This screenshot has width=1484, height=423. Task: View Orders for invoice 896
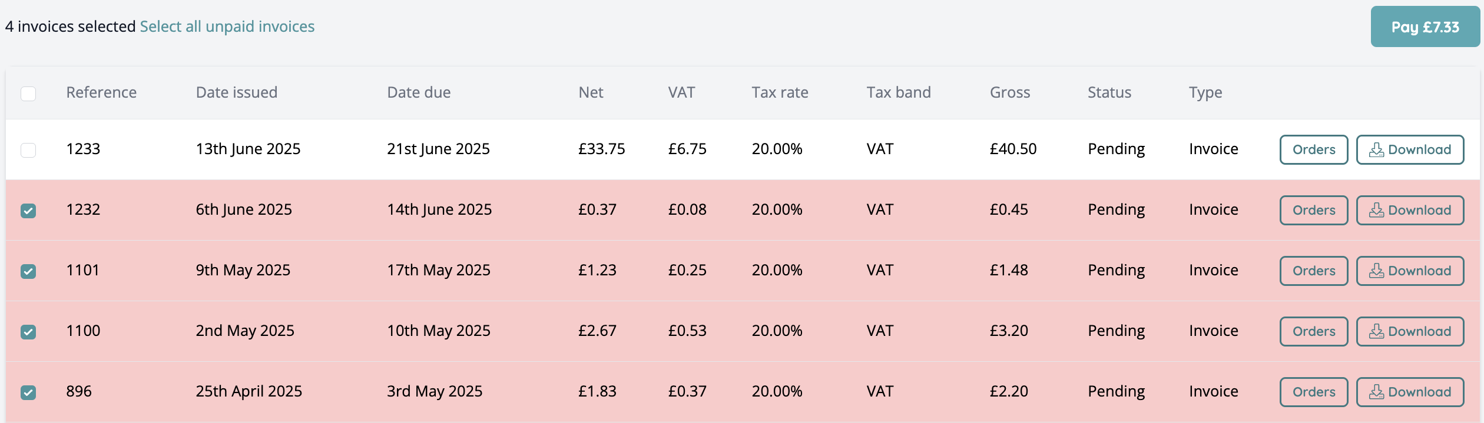[x=1313, y=392]
